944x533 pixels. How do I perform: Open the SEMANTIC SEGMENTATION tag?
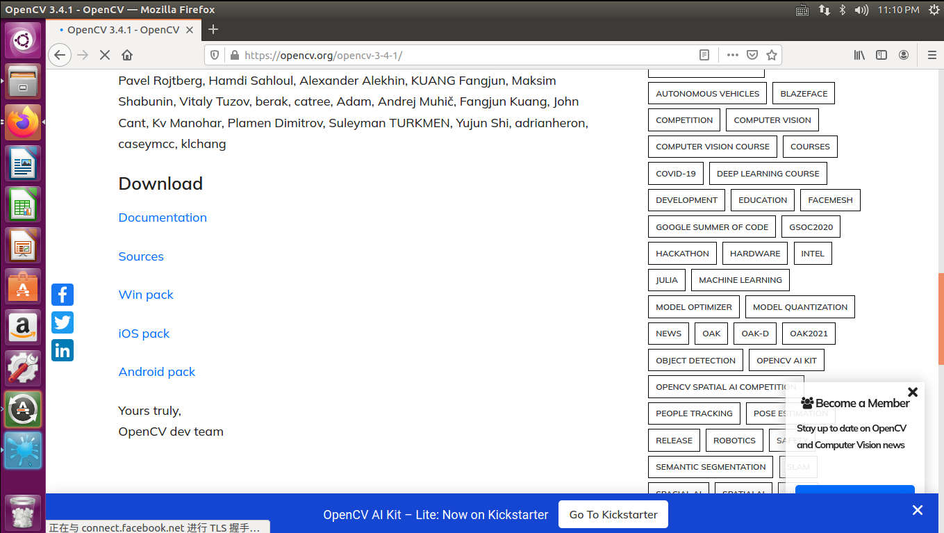pyautogui.click(x=711, y=467)
